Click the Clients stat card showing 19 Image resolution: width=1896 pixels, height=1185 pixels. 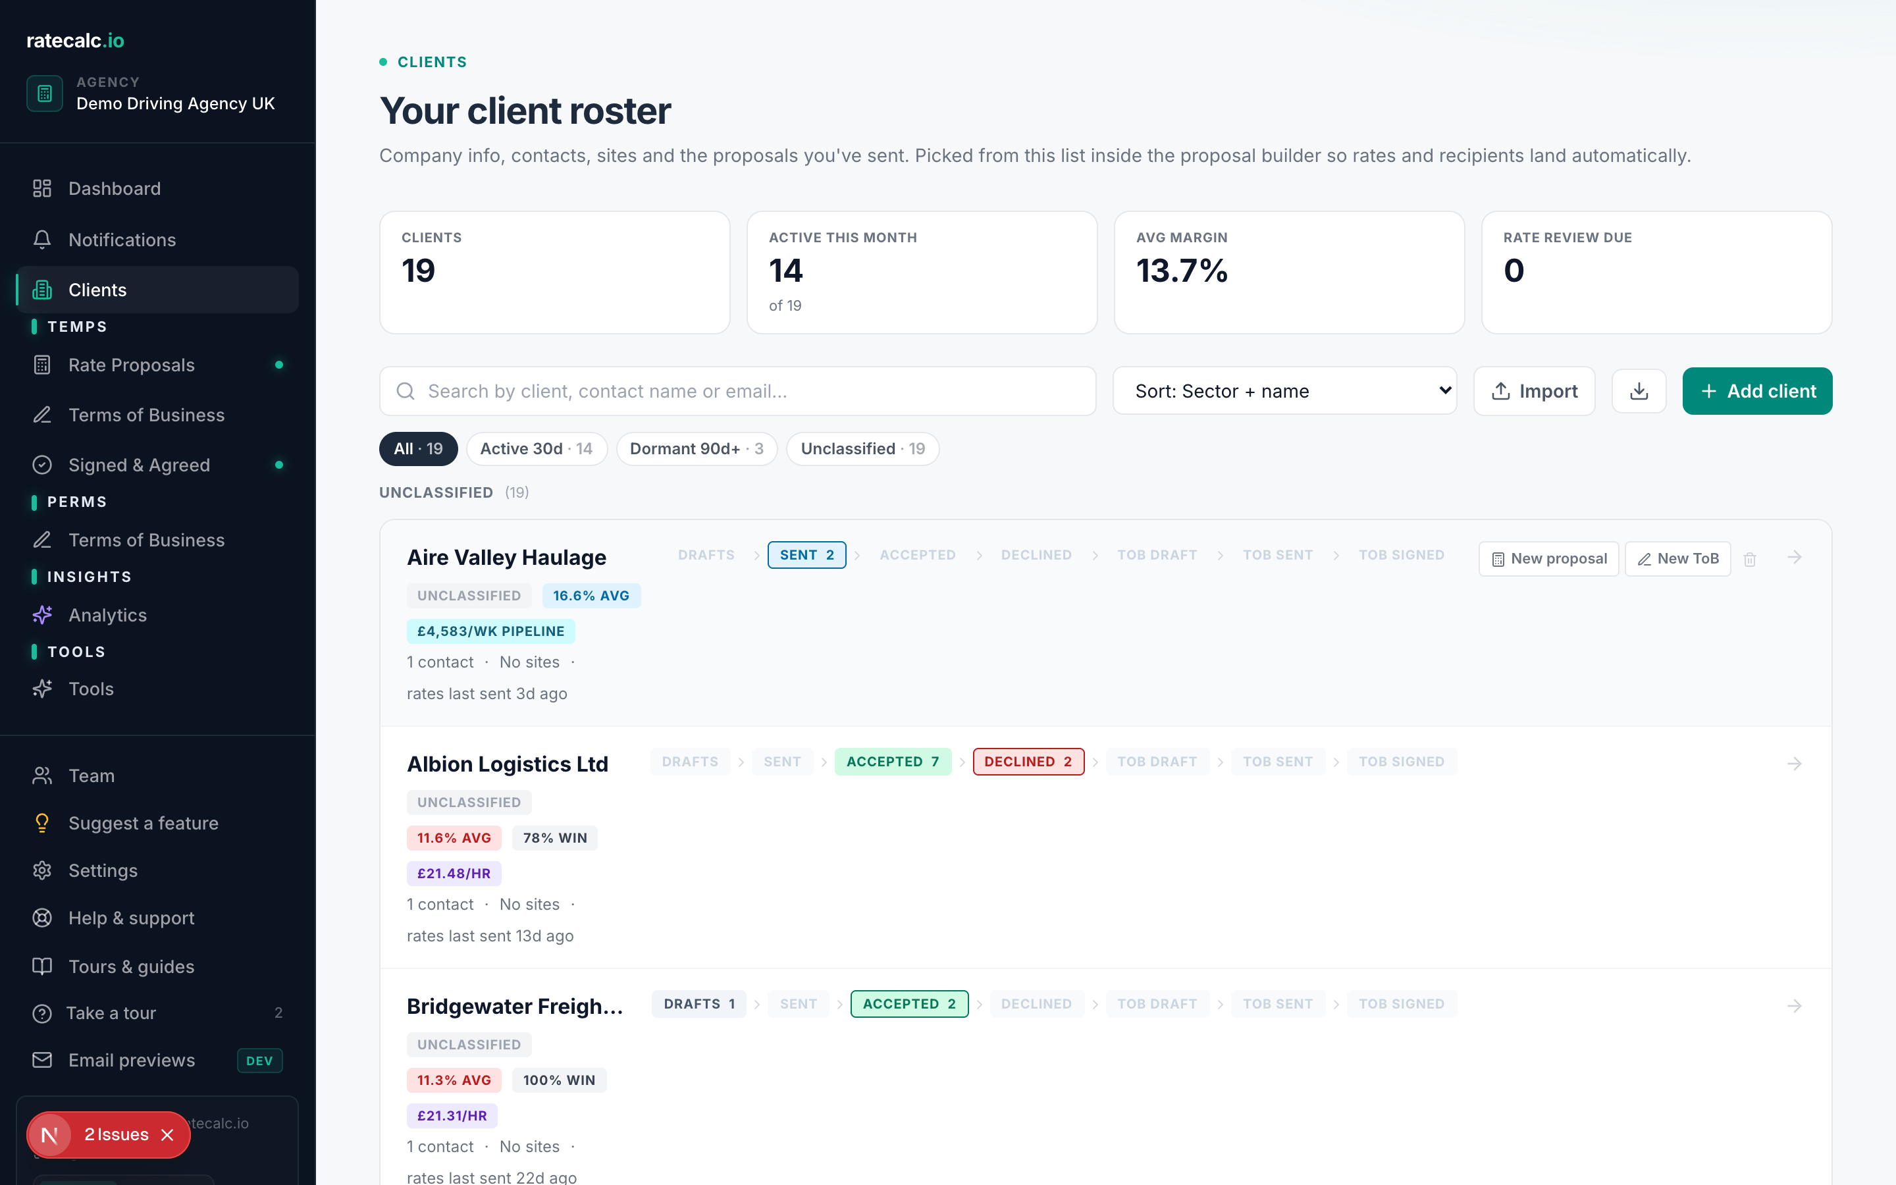tap(555, 273)
